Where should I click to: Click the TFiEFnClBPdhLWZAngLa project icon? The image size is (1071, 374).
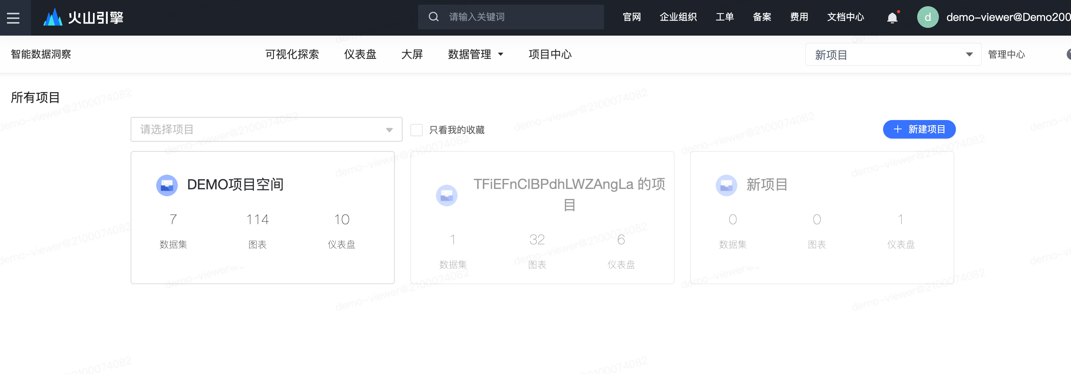coord(446,195)
